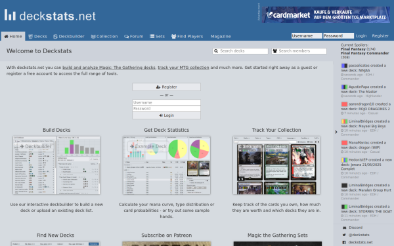This screenshot has width=394, height=246.
Task: Click the people icon in Search members
Action: tap(275, 51)
